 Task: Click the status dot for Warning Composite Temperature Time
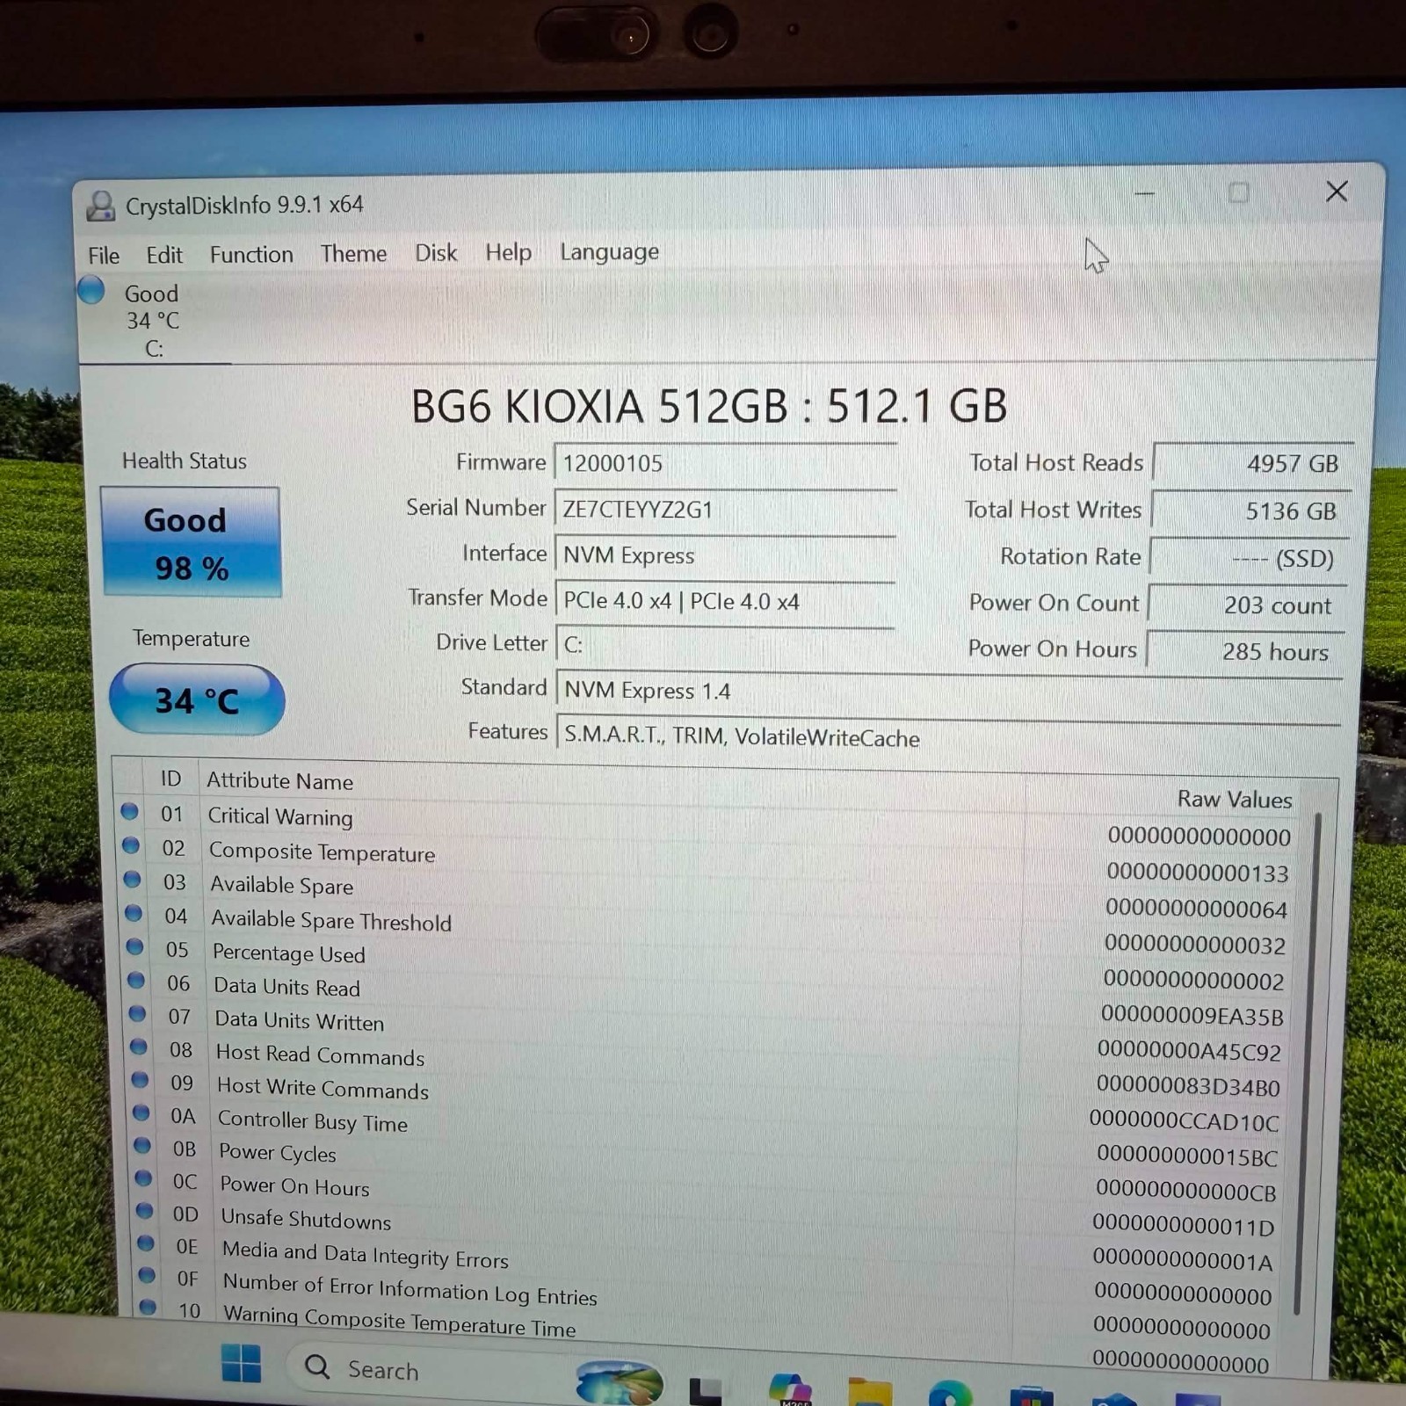click(x=148, y=1307)
